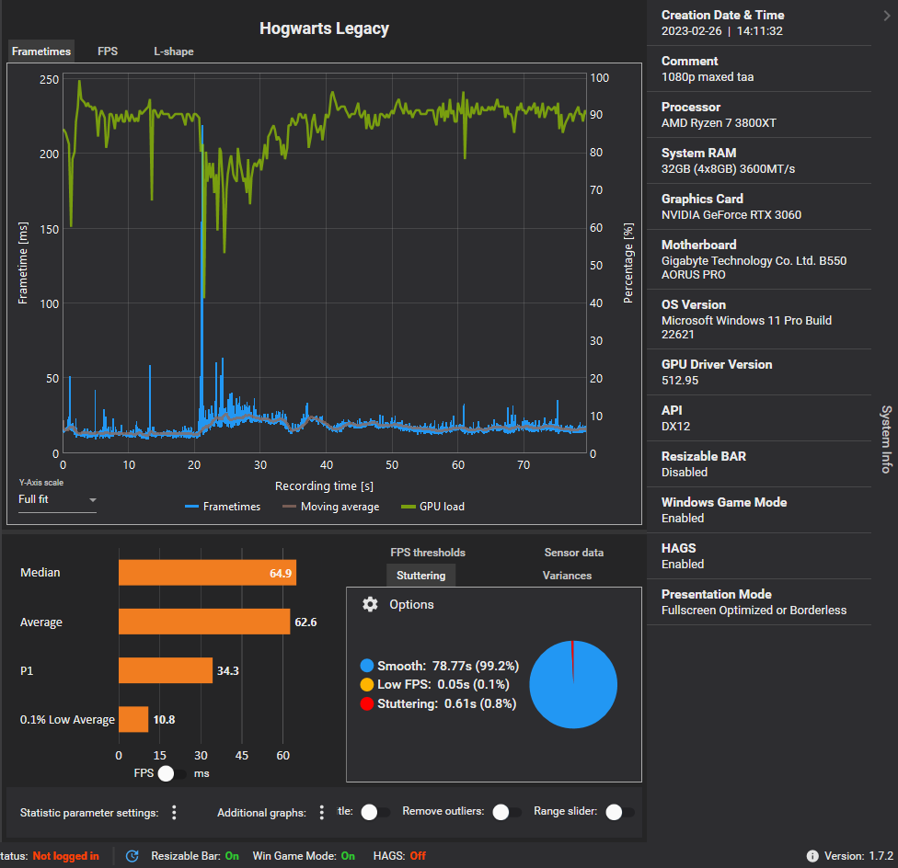The width and height of the screenshot is (898, 868).
Task: Click the 'Not logged in' status text
Action: tap(66, 856)
